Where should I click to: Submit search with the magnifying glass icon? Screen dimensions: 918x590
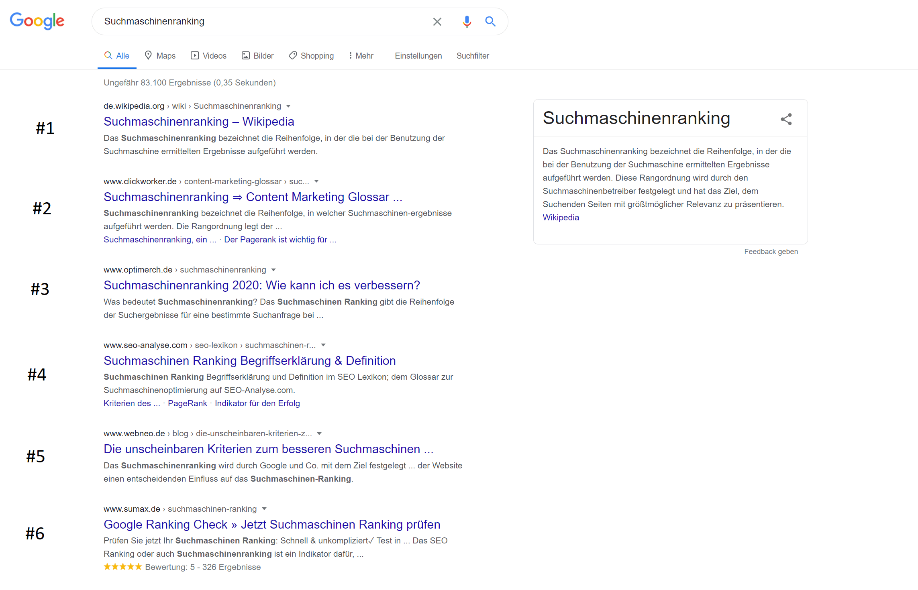[490, 22]
